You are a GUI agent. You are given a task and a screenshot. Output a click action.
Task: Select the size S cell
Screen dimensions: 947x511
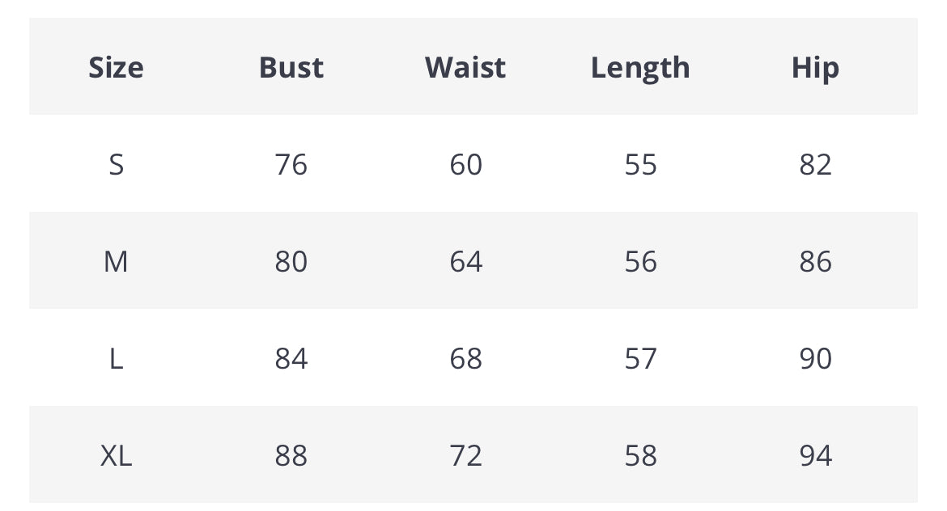116,164
